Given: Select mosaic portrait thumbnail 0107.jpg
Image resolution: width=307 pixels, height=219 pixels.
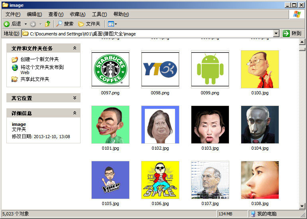Looking at the screenshot, I should tap(210, 180).
